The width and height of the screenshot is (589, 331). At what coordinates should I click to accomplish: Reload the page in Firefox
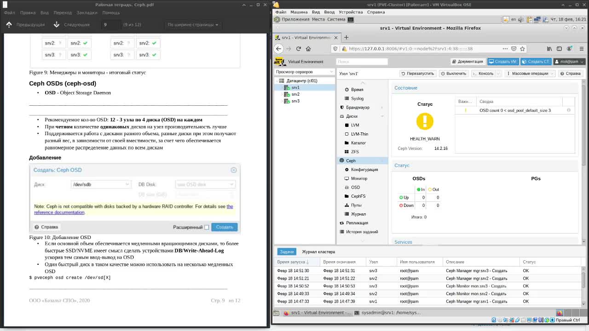(299, 49)
